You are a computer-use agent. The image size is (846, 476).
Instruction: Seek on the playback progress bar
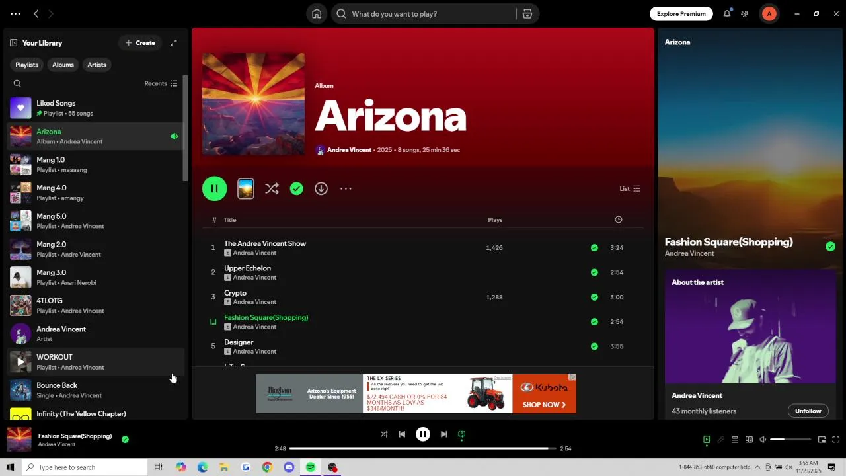point(423,448)
